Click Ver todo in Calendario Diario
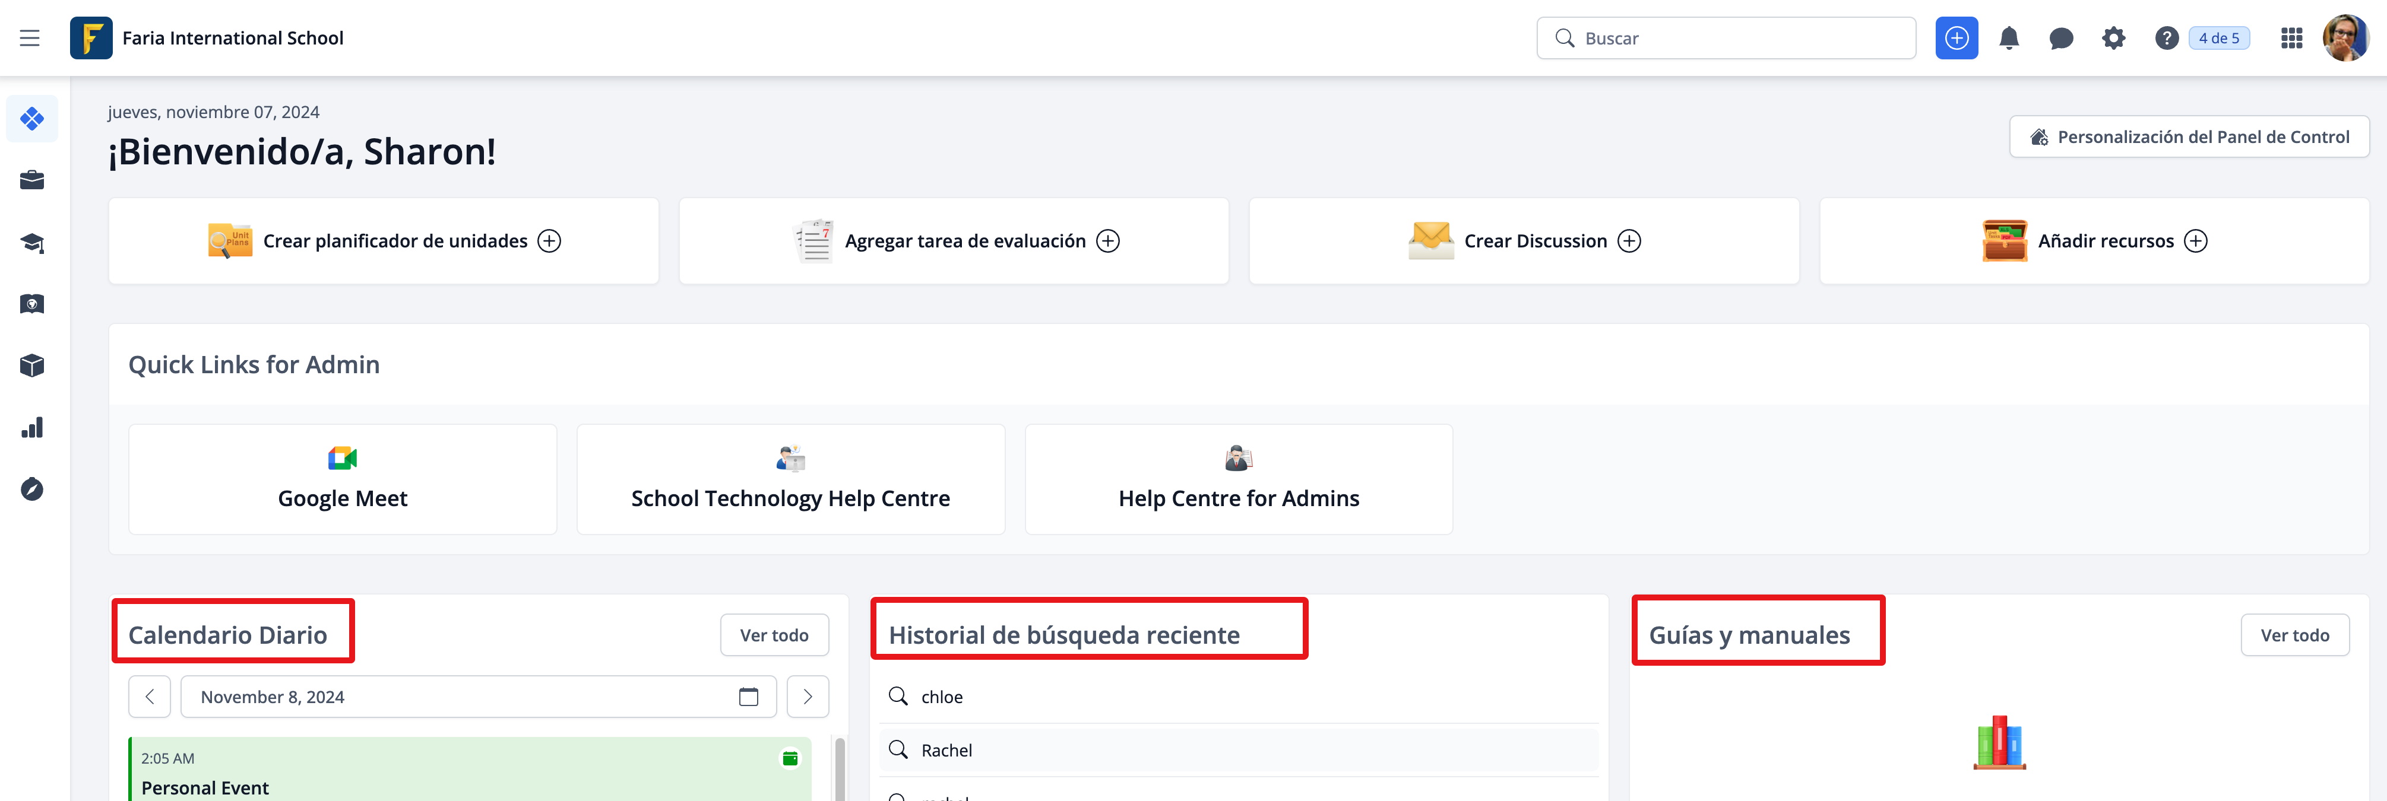Screen dimensions: 2387x801 point(774,635)
